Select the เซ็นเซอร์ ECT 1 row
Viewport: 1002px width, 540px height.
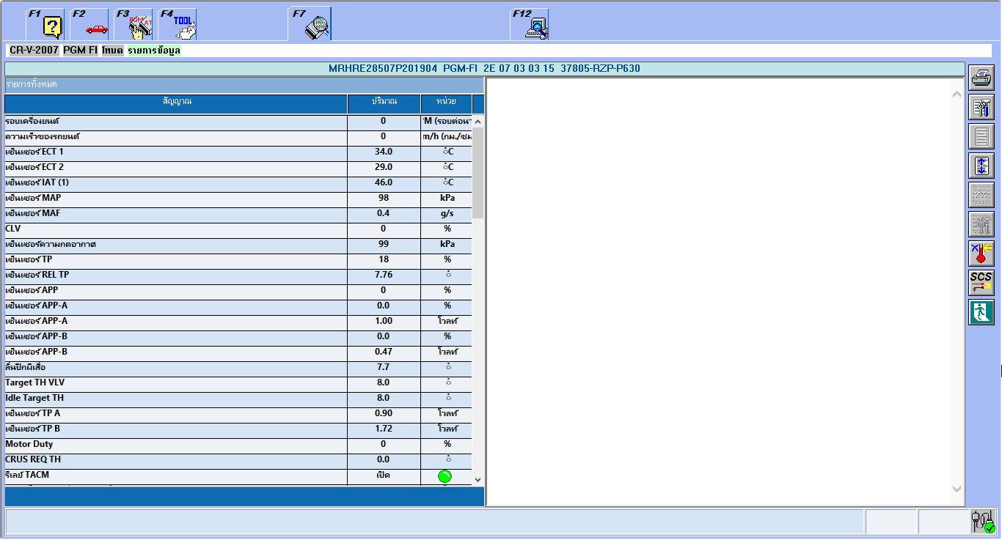[x=239, y=152]
